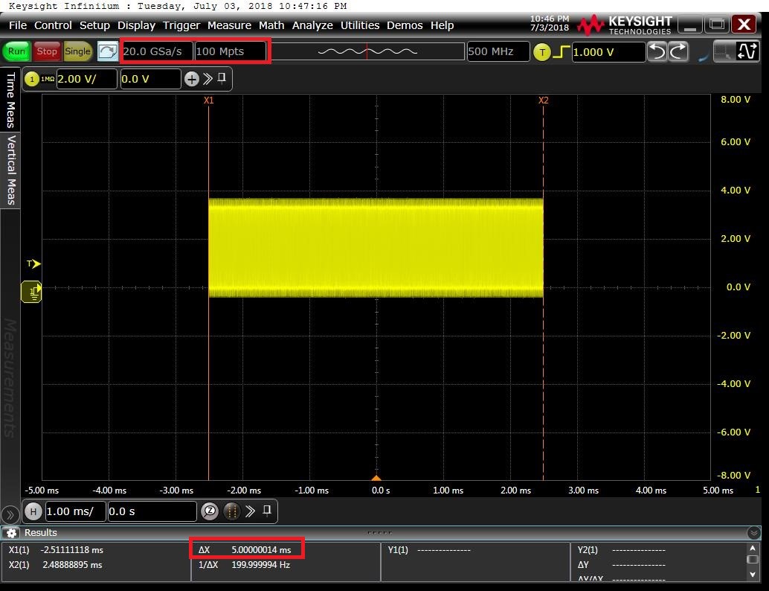Toggle channel 1 on/off button
The image size is (769, 591).
32,79
